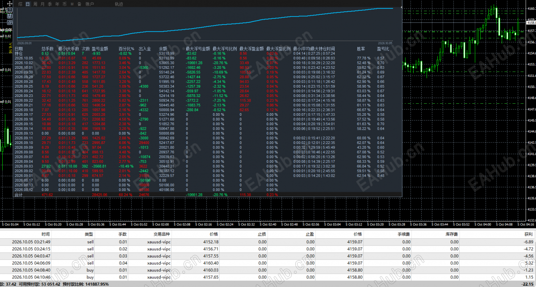Open the 备 tab
This screenshot has width=536, height=287.
[79, 4]
